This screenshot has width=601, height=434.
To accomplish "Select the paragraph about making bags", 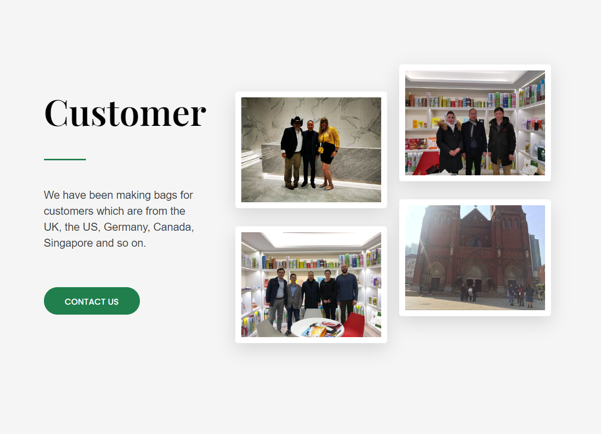I will pos(119,219).
